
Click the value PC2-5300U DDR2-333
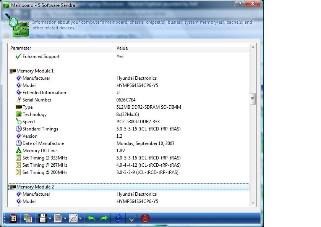[138, 122]
